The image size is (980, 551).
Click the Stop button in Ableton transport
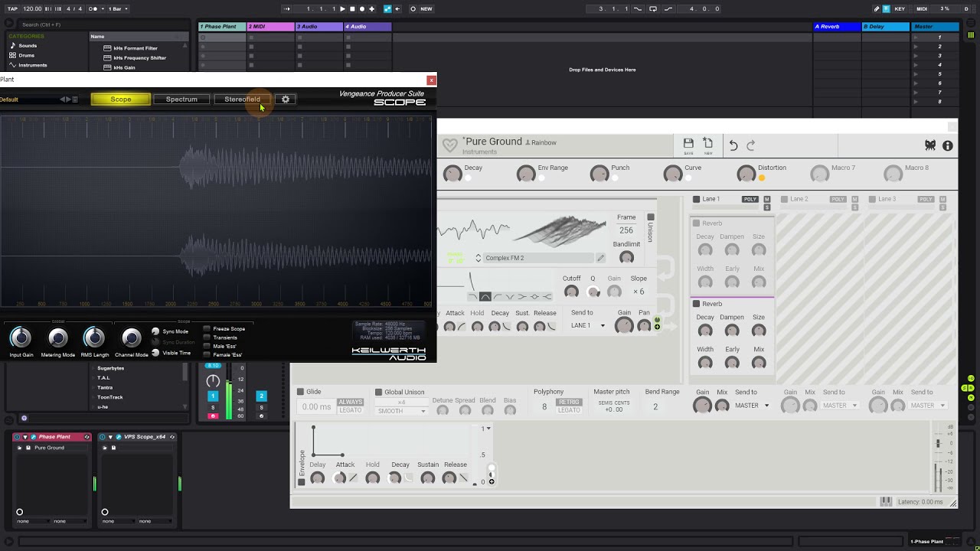[x=352, y=9]
